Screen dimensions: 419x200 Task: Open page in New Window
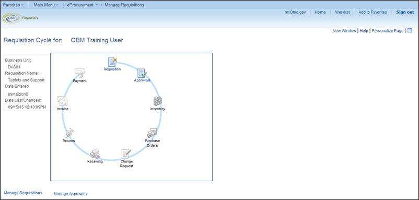pos(344,31)
